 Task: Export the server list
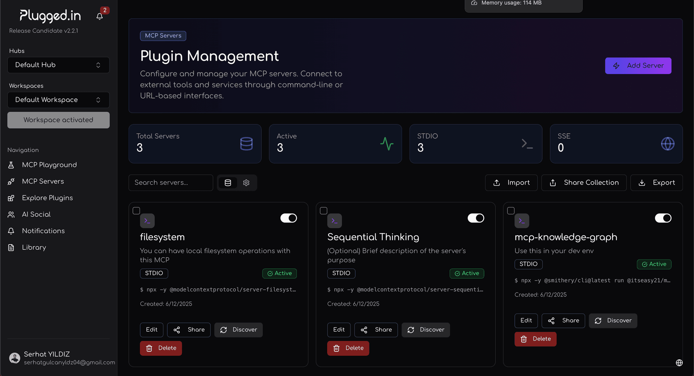point(656,183)
